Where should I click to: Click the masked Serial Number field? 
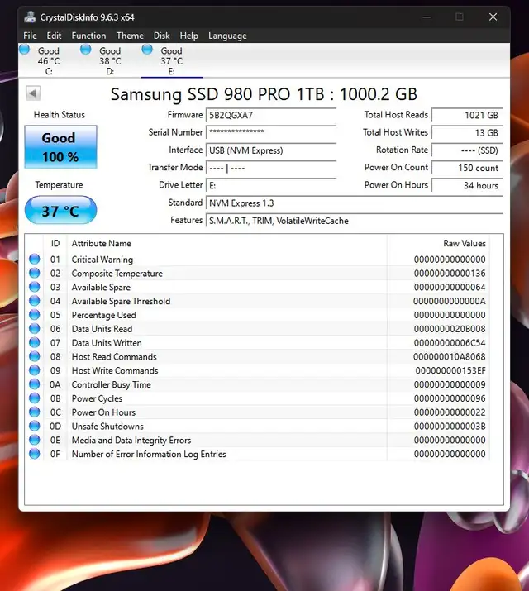pyautogui.click(x=271, y=132)
